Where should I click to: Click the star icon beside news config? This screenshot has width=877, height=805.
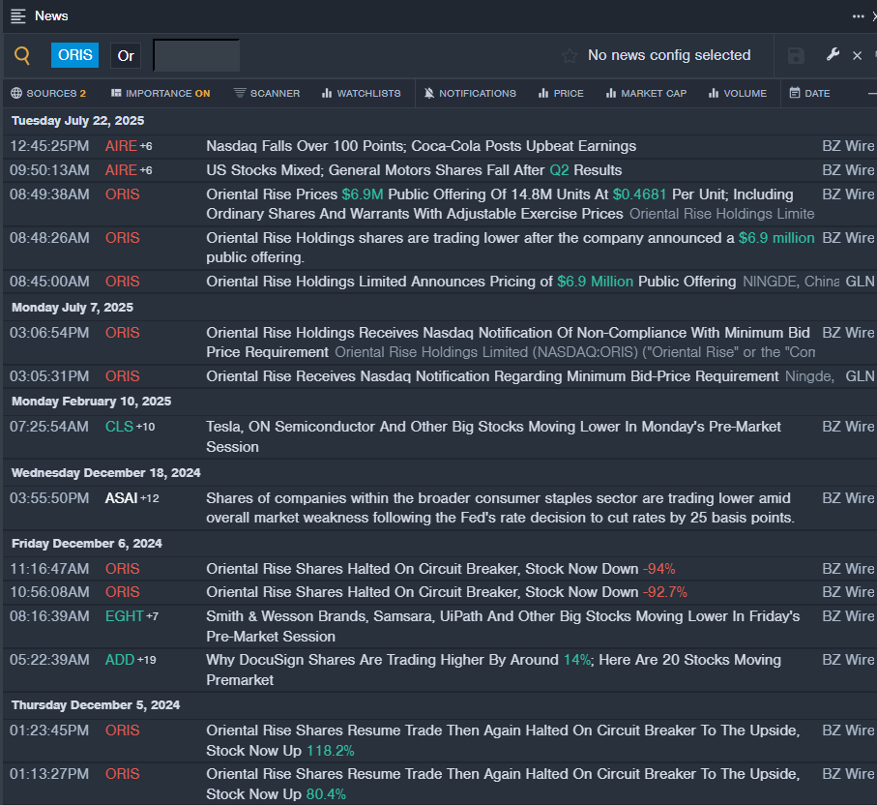click(570, 55)
